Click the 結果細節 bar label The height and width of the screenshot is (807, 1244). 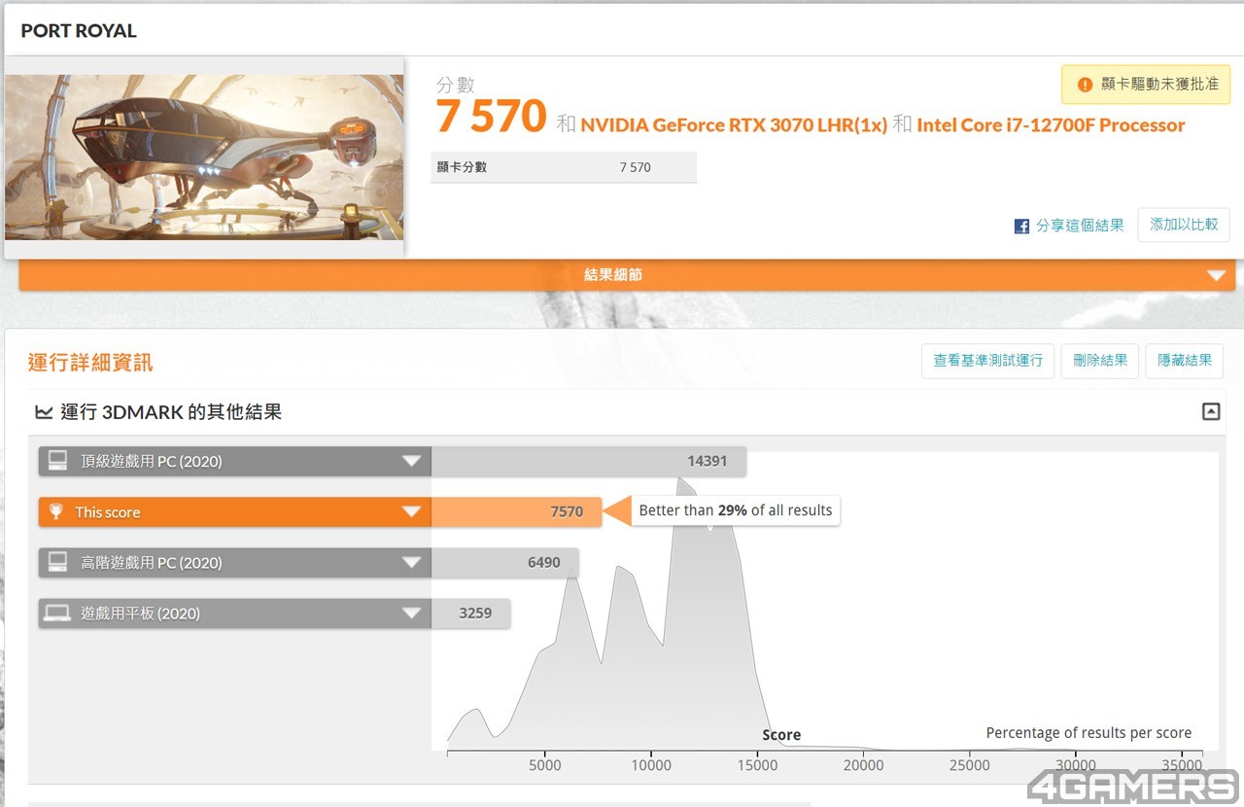(613, 275)
